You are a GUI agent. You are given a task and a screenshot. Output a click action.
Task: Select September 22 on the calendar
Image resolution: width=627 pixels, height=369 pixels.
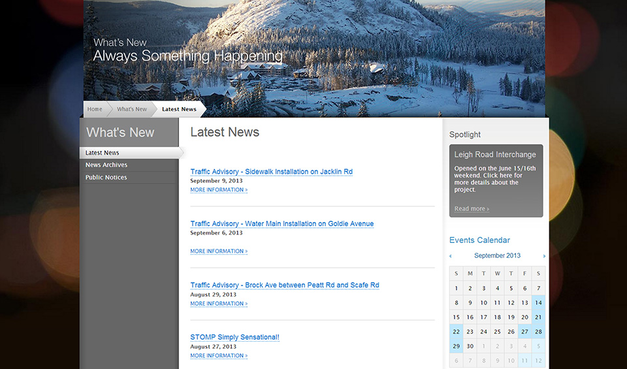pyautogui.click(x=456, y=332)
